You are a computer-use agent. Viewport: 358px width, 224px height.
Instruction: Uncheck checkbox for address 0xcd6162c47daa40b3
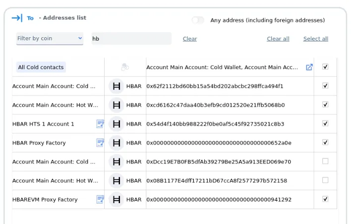coord(325,105)
